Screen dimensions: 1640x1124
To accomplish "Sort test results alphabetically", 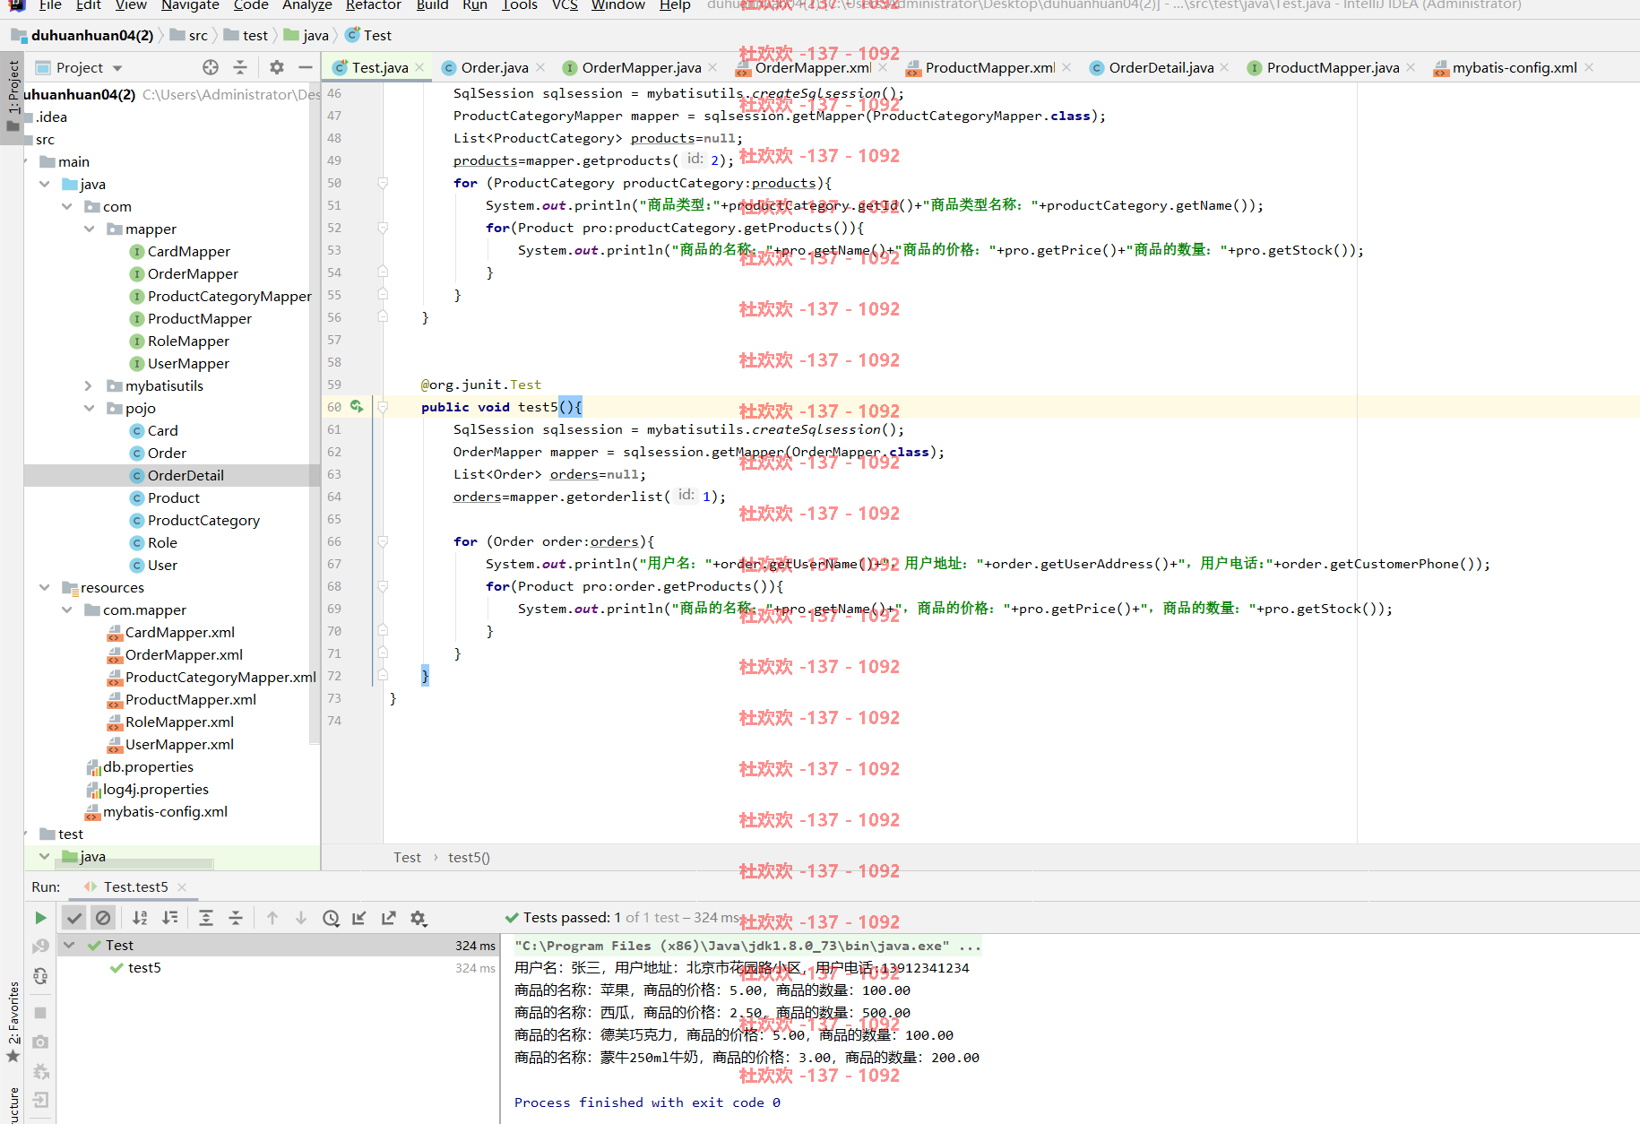I will click(140, 918).
